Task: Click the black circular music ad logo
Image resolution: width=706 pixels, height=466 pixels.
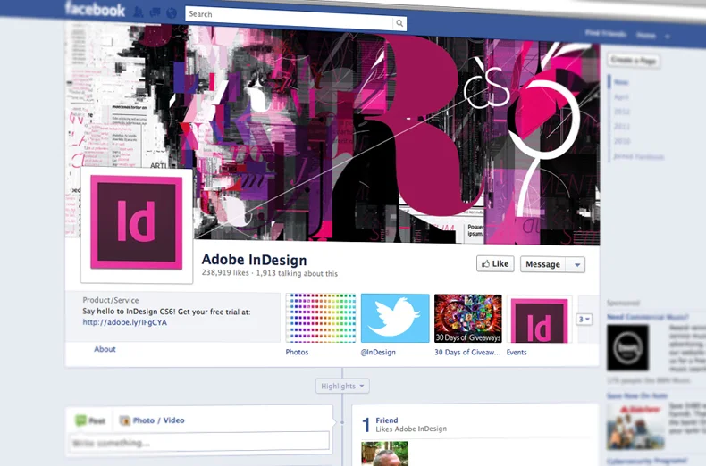Action: 627,347
